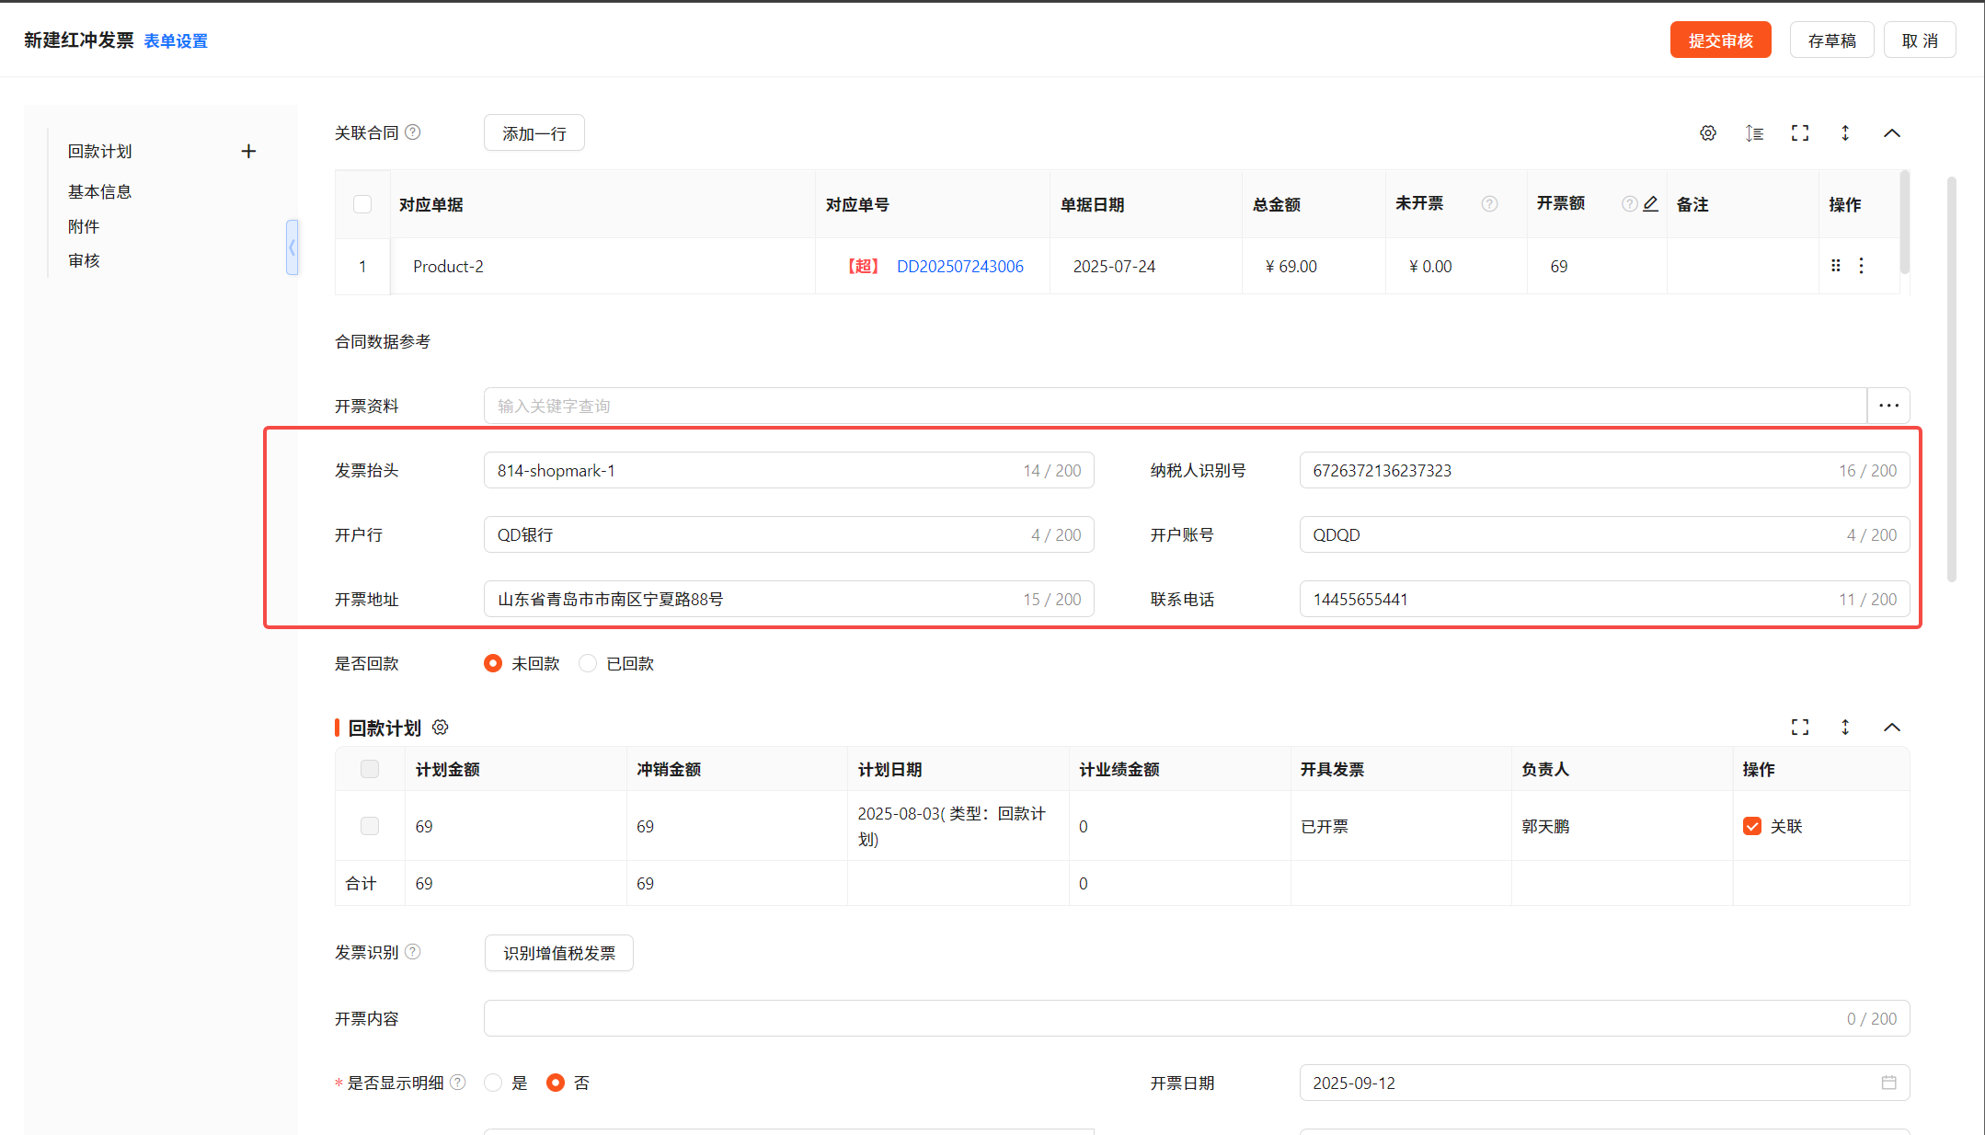Click the pencil edit icon beside 开票额
1985x1135 pixels.
(x=1651, y=204)
